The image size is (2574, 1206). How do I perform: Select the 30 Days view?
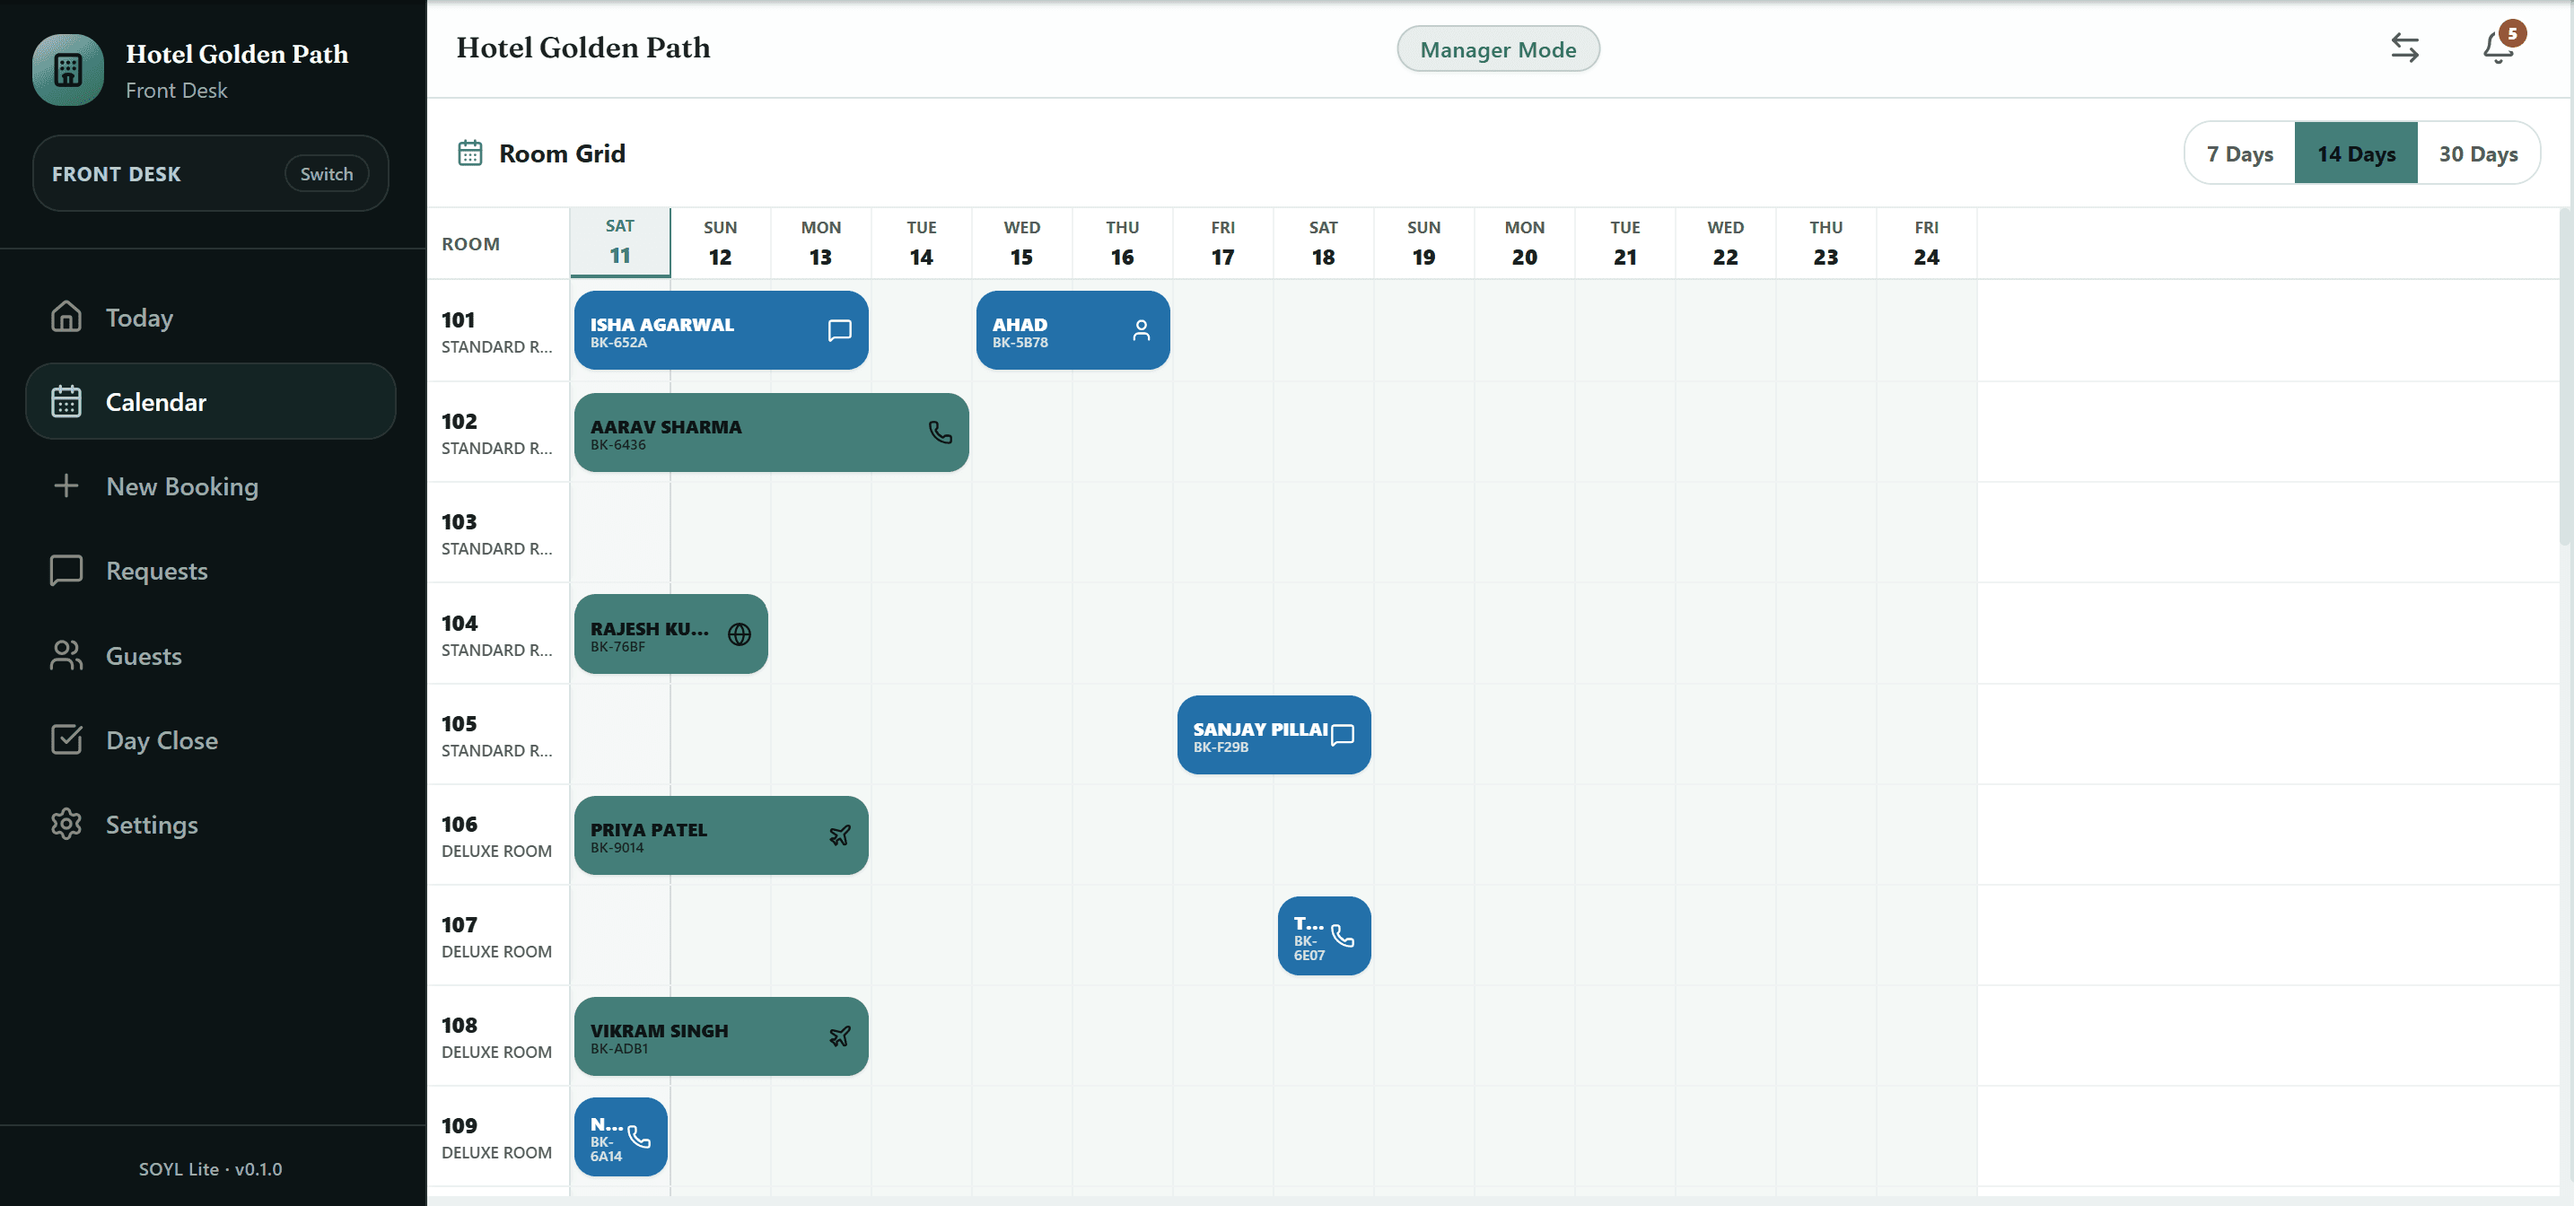coord(2477,153)
